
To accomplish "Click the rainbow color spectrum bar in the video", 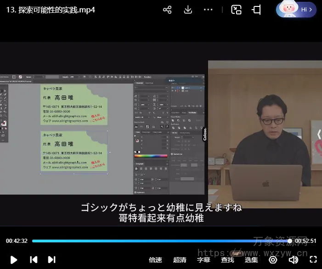I will tap(151, 156).
